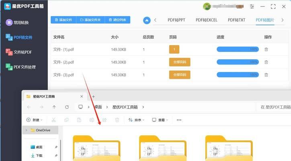Click the 进度 column header
Screen dimensions: 291x161
tap(221, 37)
